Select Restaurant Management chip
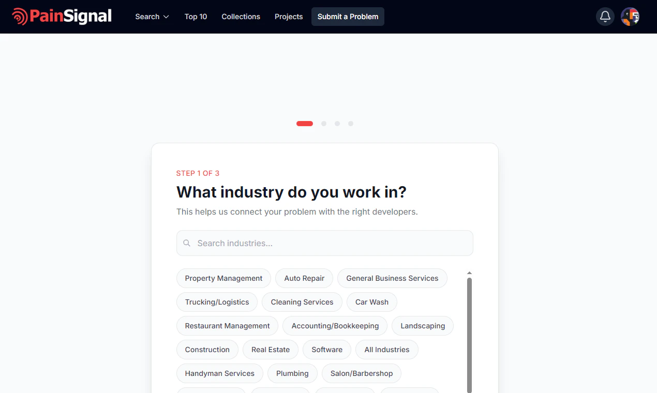Image resolution: width=657 pixels, height=393 pixels. coord(227,326)
